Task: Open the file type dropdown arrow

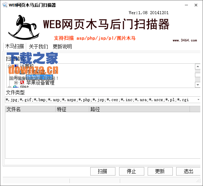Action: [198, 100]
